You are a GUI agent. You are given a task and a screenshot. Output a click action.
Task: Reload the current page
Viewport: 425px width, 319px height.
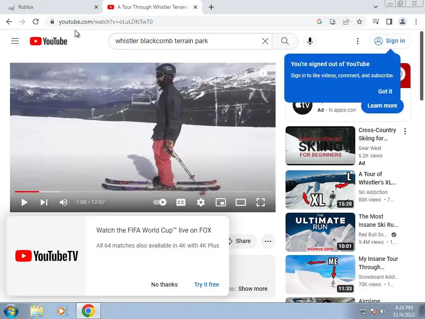tap(36, 22)
